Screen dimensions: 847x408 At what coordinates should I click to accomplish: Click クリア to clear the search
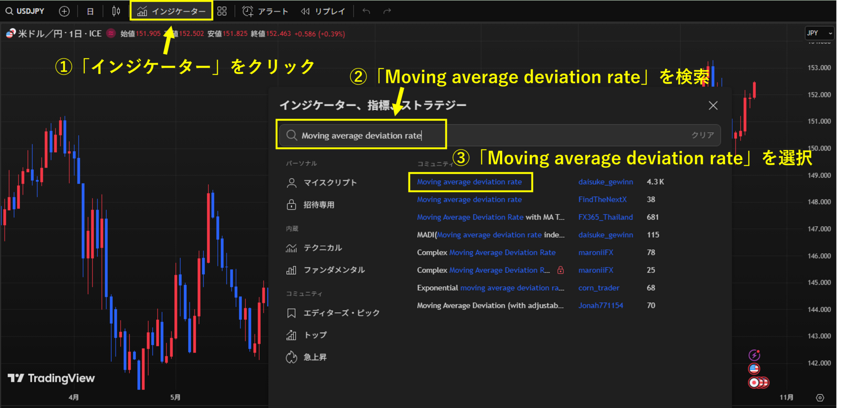[703, 135]
